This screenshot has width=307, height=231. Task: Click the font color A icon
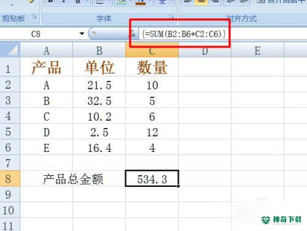[x=141, y=2]
